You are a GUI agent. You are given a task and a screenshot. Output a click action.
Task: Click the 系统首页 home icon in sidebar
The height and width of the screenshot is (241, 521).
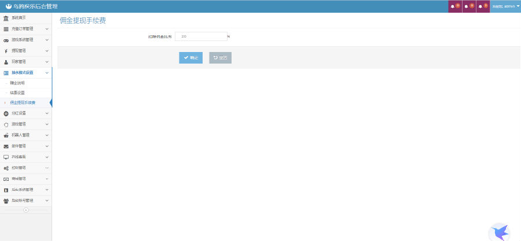tap(6, 18)
